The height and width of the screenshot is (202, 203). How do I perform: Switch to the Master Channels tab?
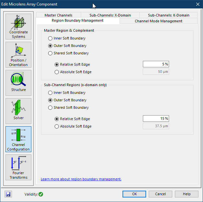pos(59,15)
